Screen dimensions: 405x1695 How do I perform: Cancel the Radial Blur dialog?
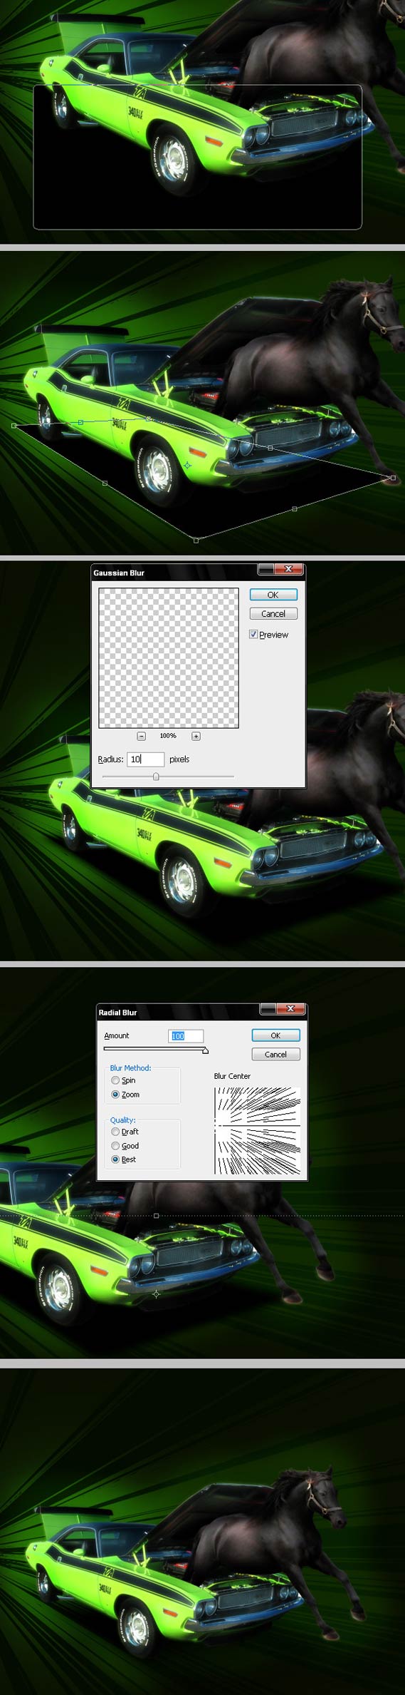(275, 1054)
